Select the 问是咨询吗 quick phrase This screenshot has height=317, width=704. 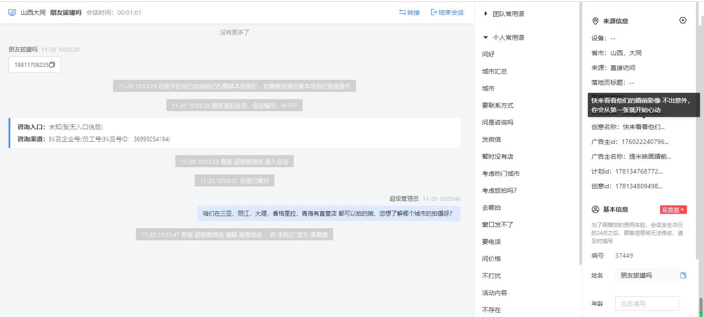pyautogui.click(x=498, y=122)
